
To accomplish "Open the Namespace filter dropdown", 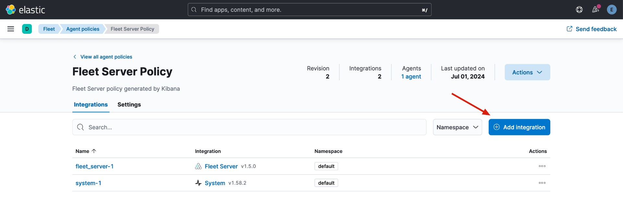I will pyautogui.click(x=458, y=127).
